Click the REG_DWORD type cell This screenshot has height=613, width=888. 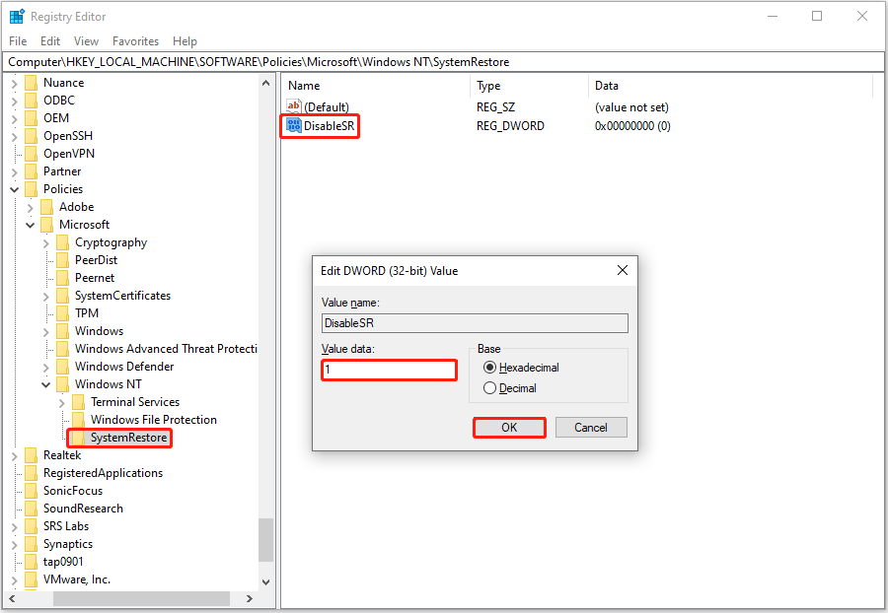click(510, 125)
